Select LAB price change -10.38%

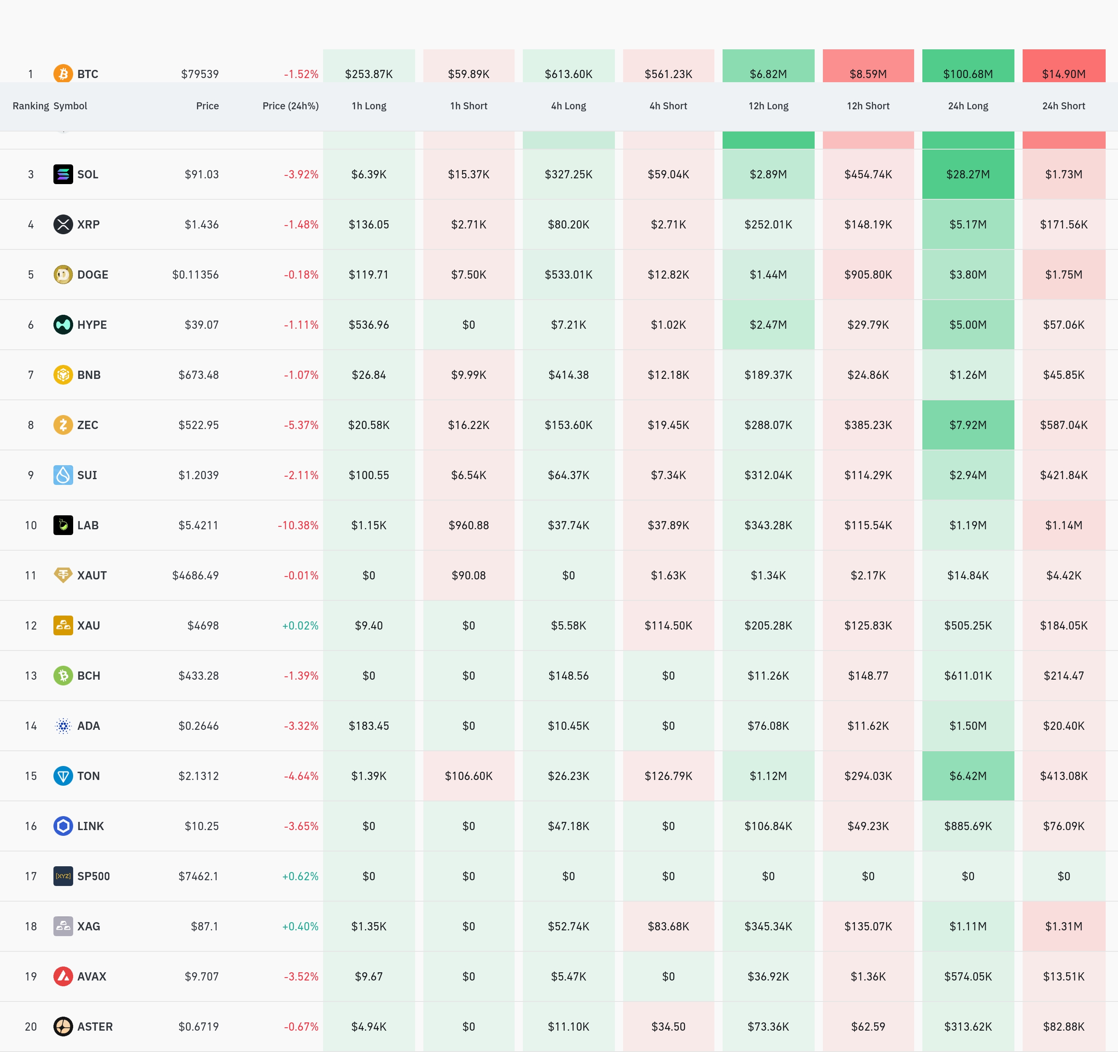(x=298, y=525)
